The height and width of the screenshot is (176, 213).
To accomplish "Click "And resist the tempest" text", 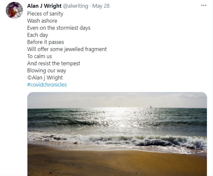I will point(54,63).
